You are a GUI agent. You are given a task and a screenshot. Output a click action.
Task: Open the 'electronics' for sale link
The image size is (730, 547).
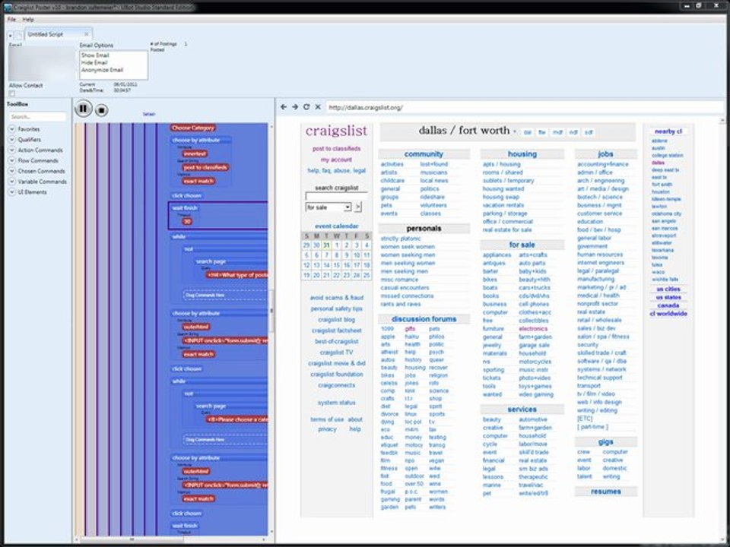[x=533, y=328]
